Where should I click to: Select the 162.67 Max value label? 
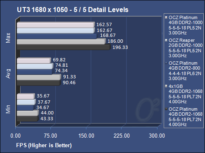point(105,30)
